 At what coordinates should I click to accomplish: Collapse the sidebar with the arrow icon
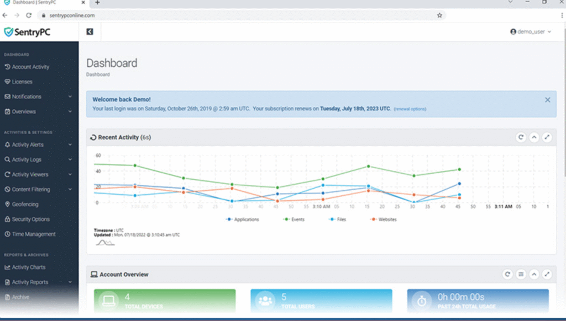(x=90, y=31)
